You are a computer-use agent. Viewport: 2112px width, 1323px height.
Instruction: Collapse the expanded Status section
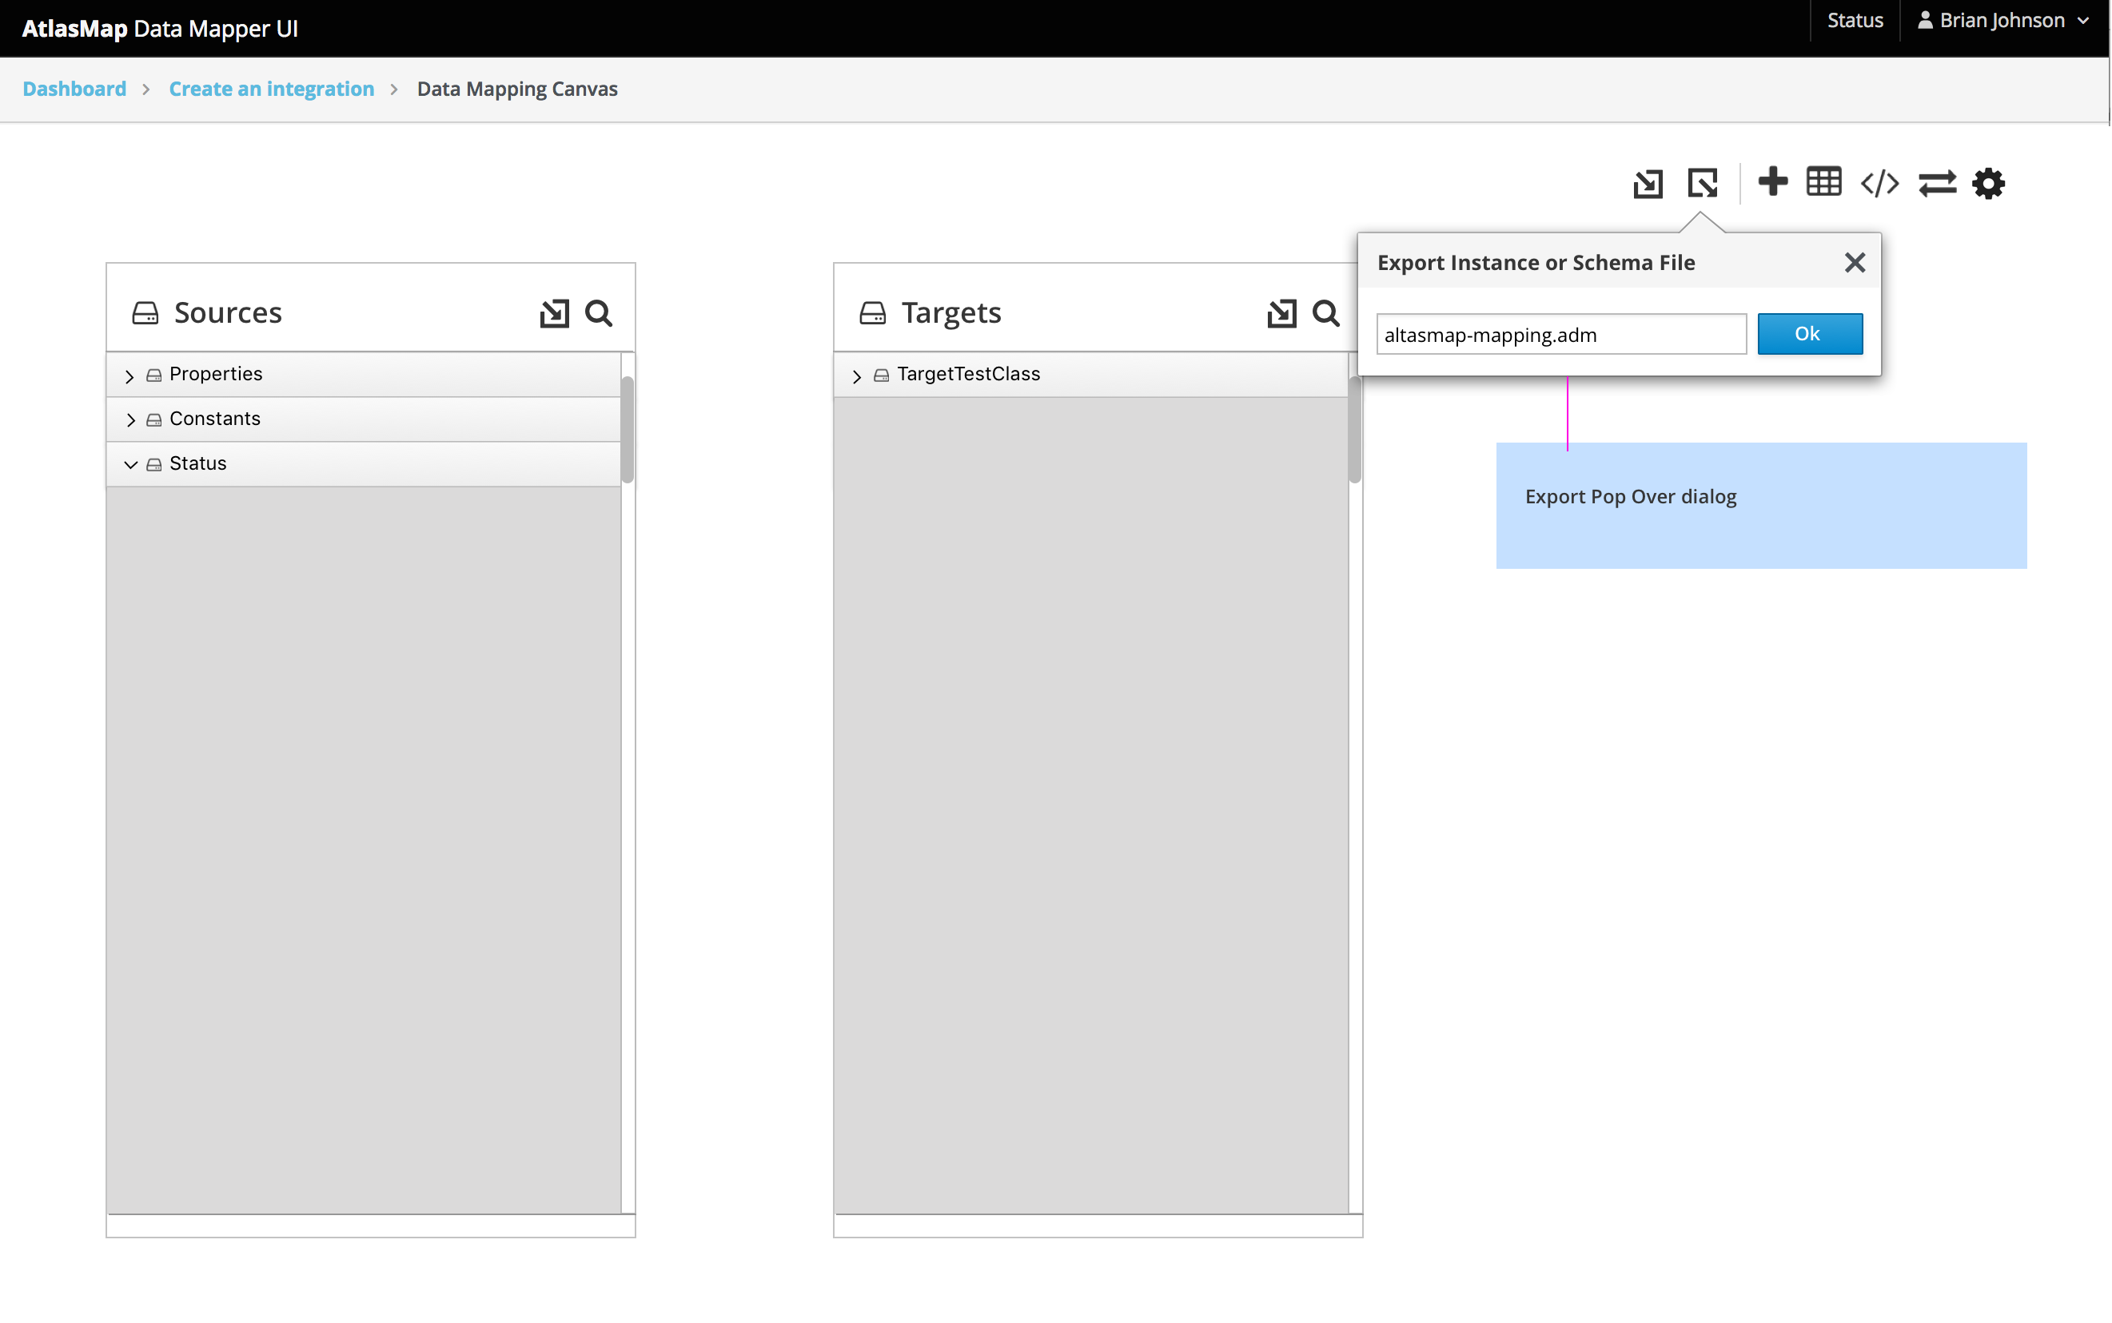coord(131,463)
